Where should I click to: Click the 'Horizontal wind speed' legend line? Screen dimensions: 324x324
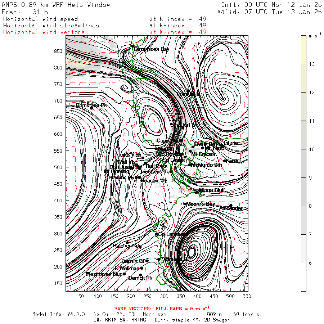(40, 19)
